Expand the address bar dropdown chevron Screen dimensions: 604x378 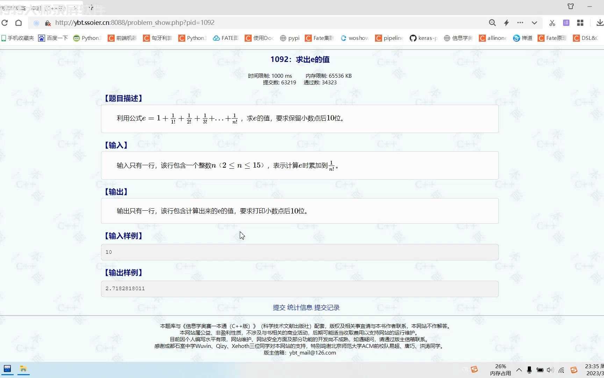pyautogui.click(x=534, y=23)
